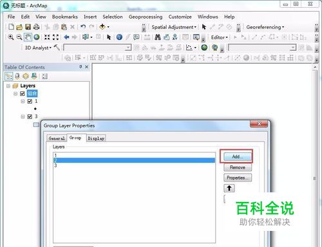This screenshot has width=322, height=247.
Task: Go back to previous extent arrow
Action: click(x=66, y=37)
